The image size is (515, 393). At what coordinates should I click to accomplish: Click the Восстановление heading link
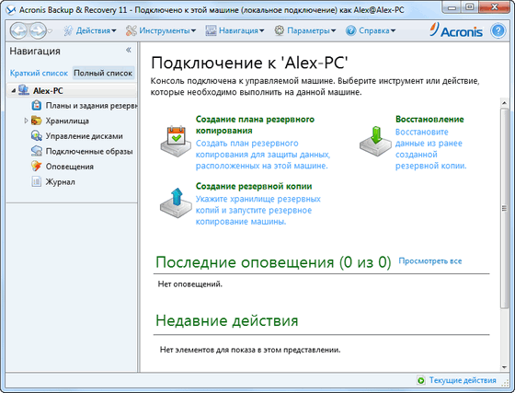click(x=429, y=120)
